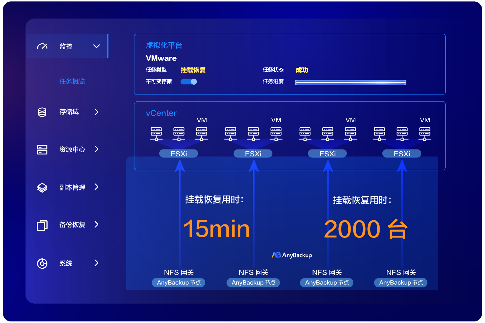Viewport: 485px width, 323px height.
Task: Open the 资源中心 menu
Action: click(72, 149)
